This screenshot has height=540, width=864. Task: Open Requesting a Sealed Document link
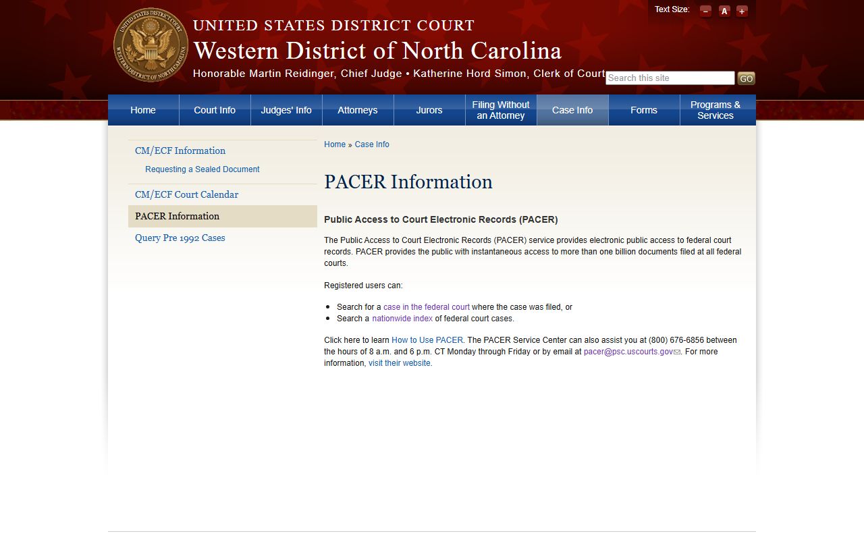click(202, 169)
